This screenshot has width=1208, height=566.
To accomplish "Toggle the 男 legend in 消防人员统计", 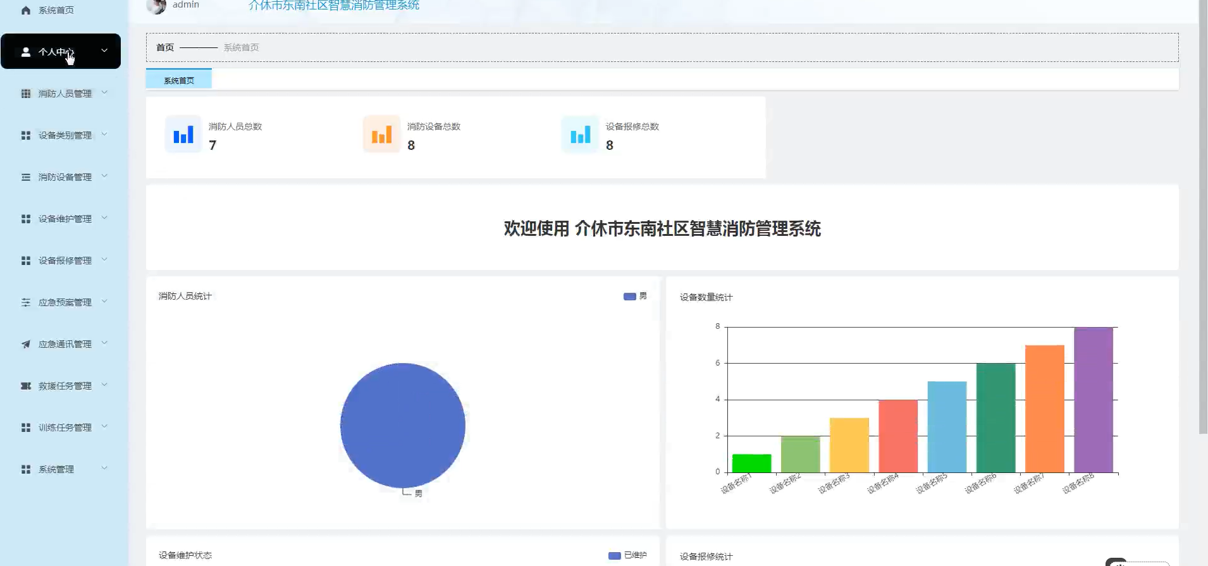I will tap(635, 296).
